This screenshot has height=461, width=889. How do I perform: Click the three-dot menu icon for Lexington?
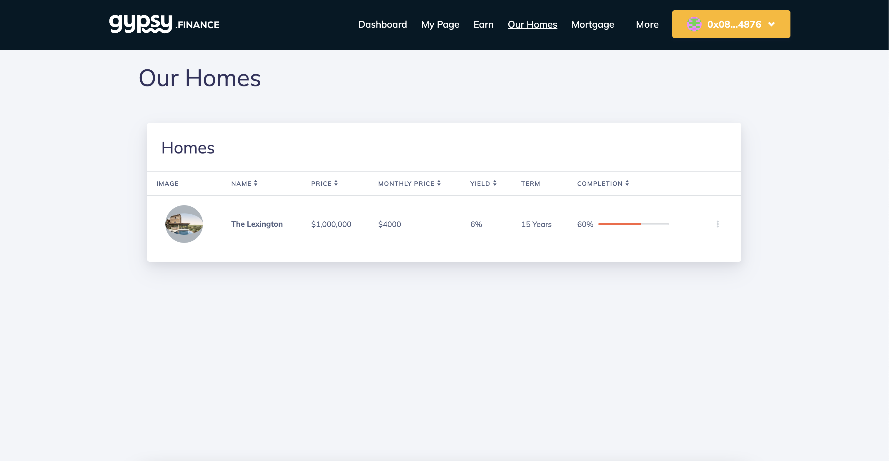pos(717,224)
